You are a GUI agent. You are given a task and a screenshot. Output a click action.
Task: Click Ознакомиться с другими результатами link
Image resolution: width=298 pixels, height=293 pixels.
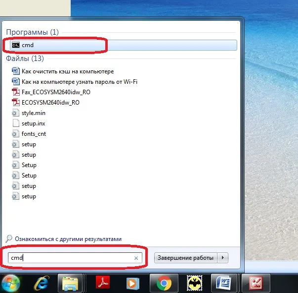coord(68,239)
